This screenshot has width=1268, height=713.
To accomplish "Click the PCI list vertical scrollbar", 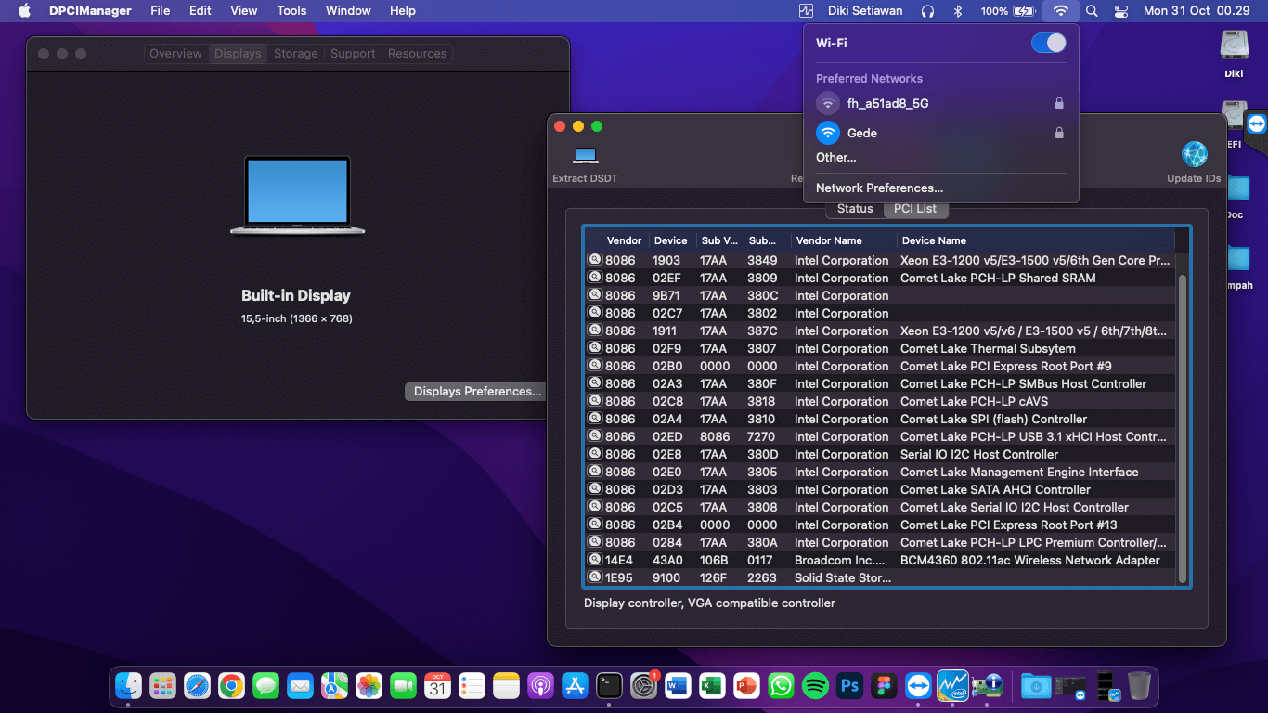I will click(1182, 427).
